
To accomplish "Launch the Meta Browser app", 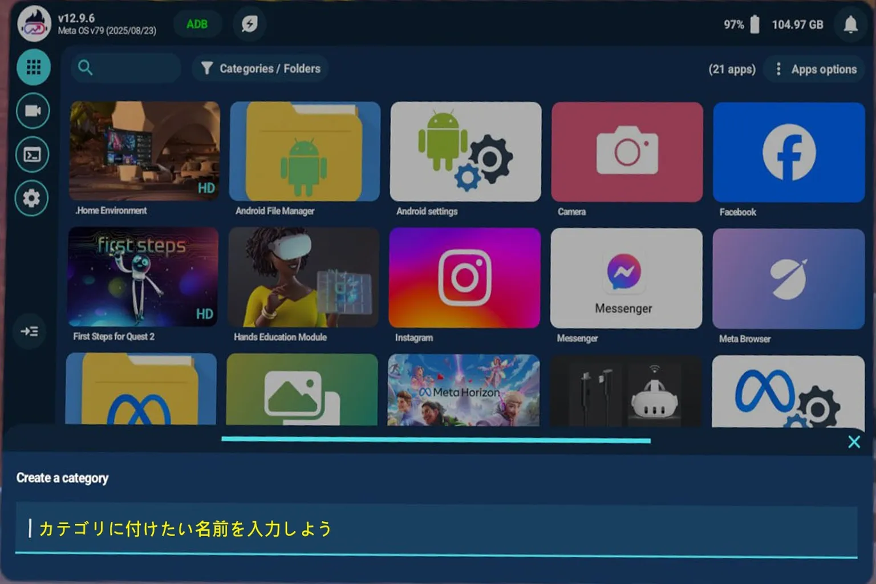I will click(788, 279).
